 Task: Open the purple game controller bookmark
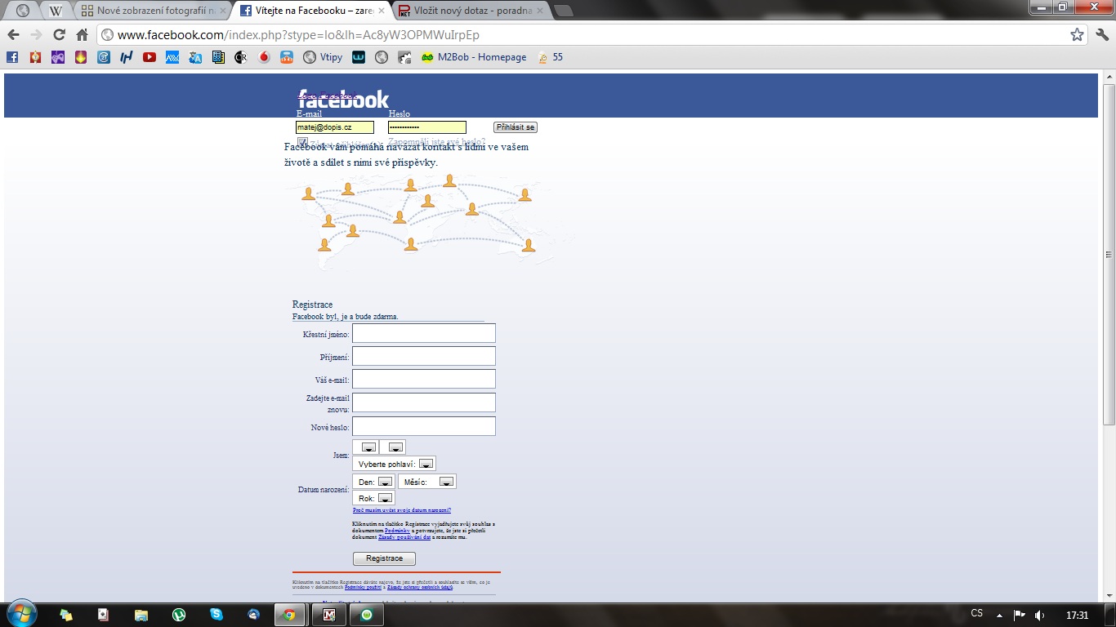point(58,57)
